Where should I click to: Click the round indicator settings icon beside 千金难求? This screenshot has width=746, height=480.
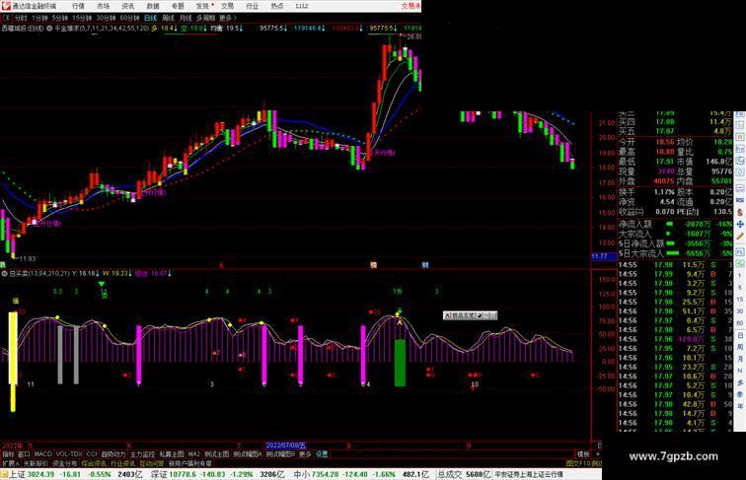[x=49, y=29]
